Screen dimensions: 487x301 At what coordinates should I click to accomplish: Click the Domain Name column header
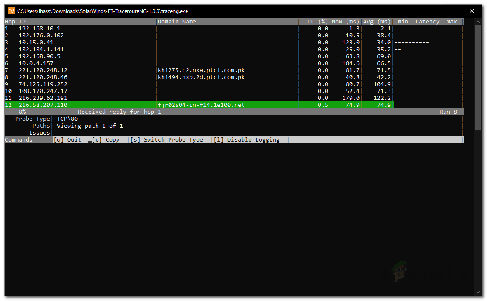177,22
